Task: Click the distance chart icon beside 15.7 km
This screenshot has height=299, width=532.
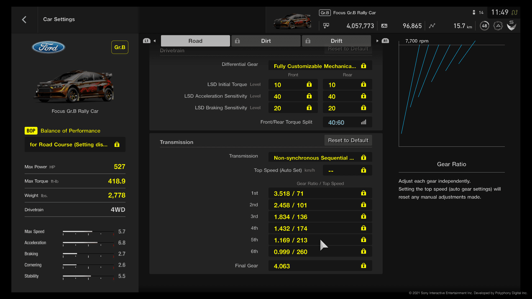Action: point(432,26)
